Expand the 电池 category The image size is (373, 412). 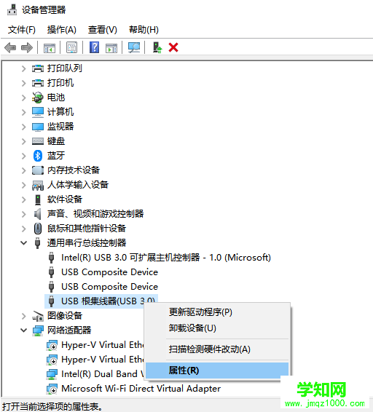(23, 98)
